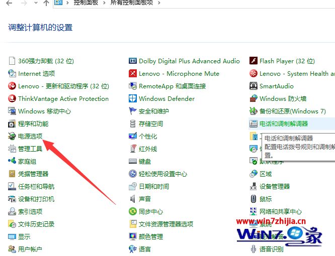
Task: Click the 所有控制面板项 breadcrumb
Action: [132, 3]
